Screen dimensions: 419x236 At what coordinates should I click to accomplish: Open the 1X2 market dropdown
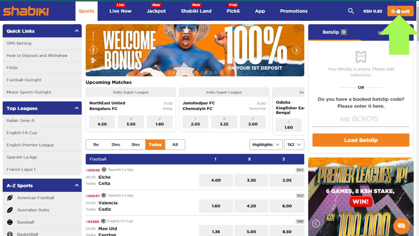pos(294,145)
